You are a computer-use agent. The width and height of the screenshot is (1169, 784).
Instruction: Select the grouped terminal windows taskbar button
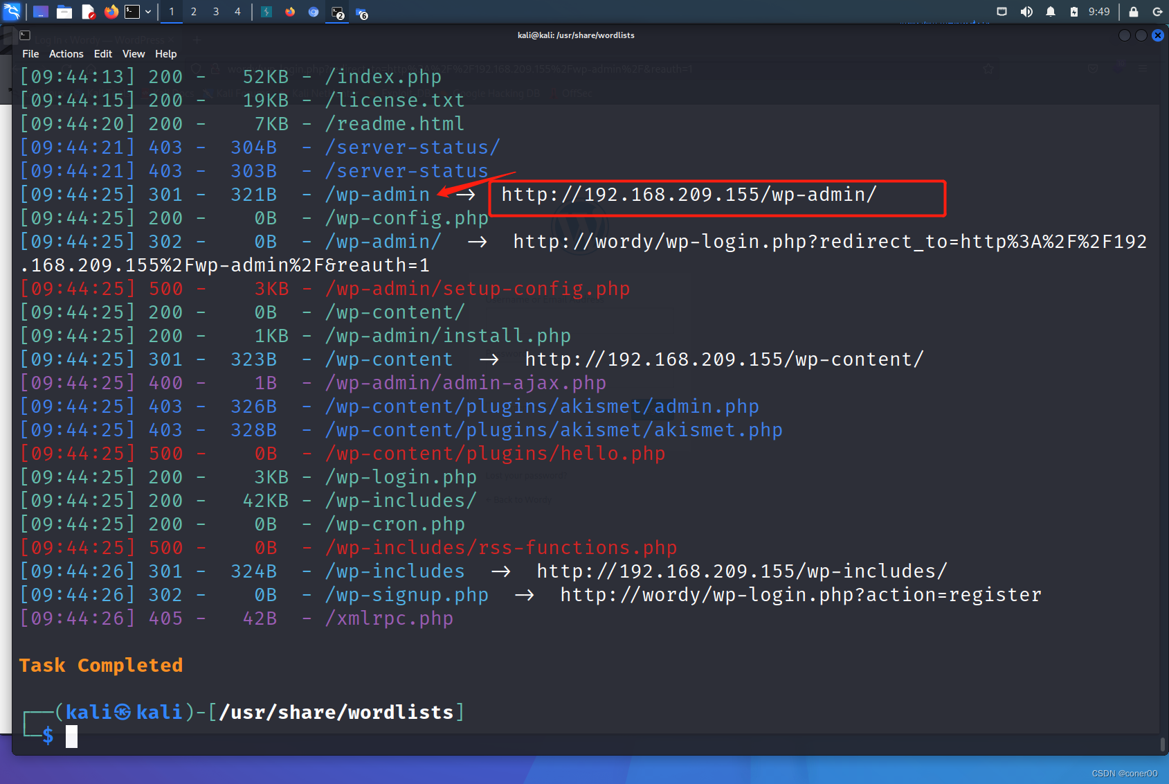point(338,12)
